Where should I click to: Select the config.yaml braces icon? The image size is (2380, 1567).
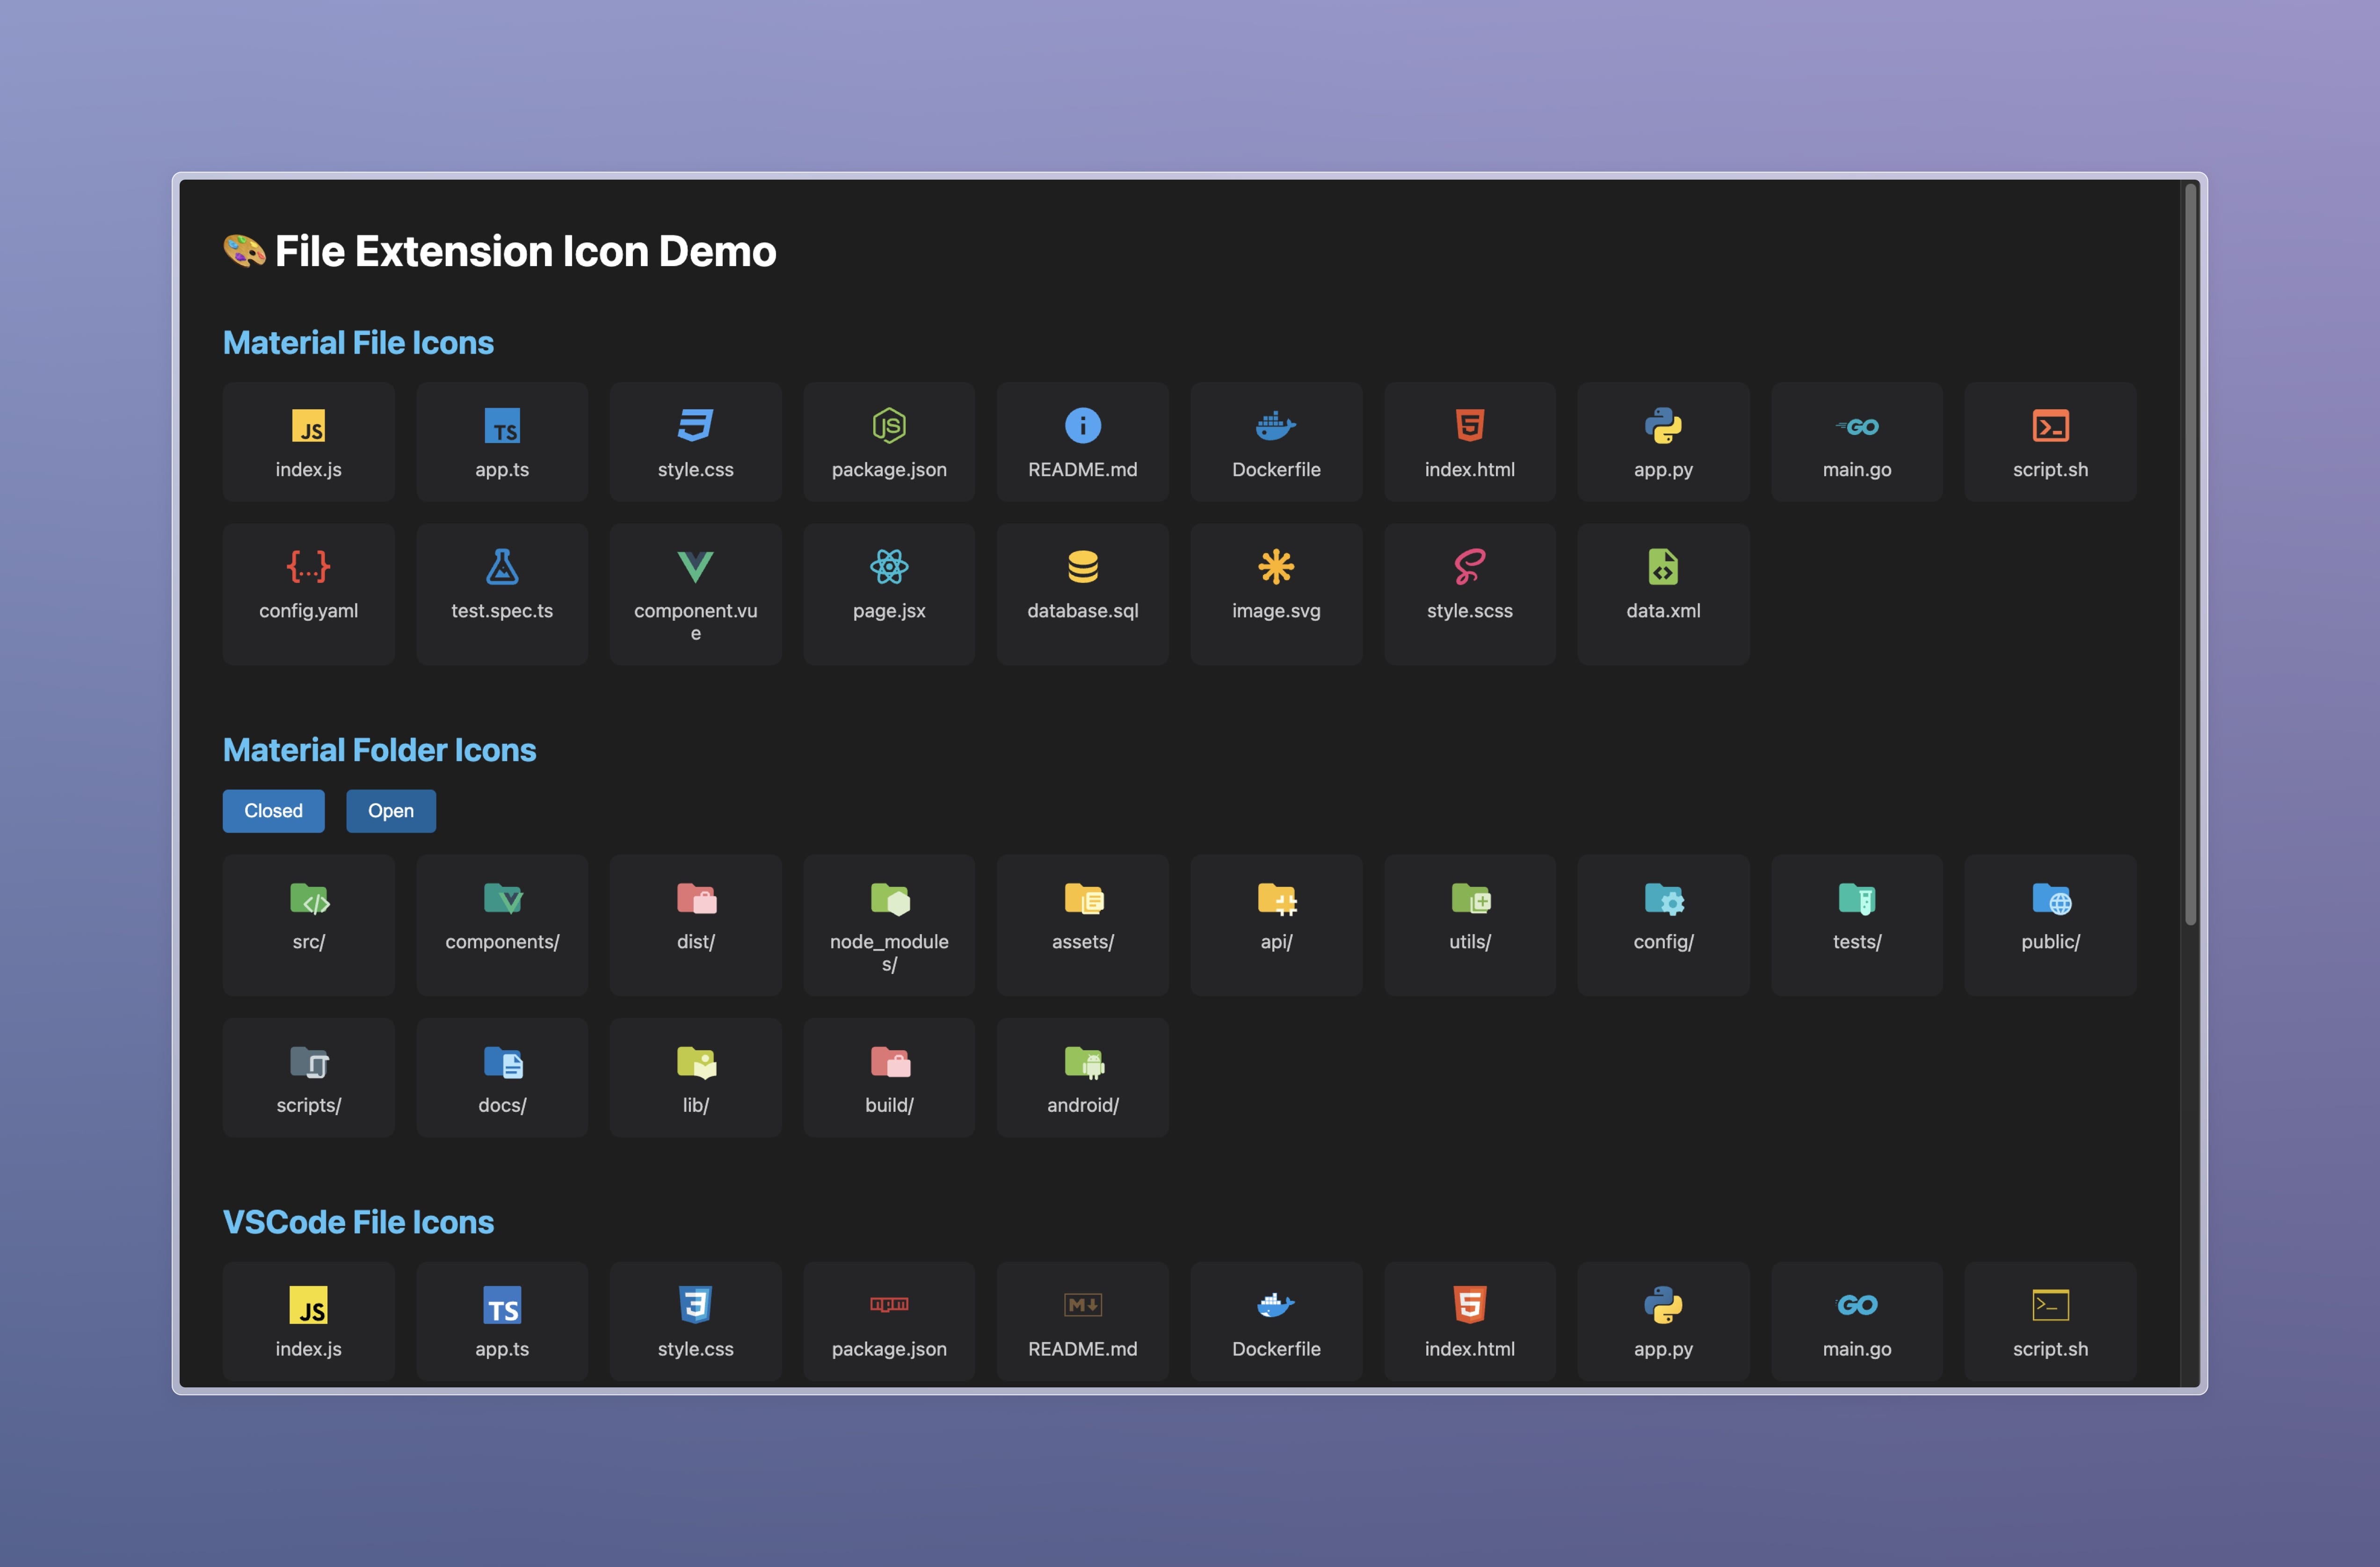308,567
